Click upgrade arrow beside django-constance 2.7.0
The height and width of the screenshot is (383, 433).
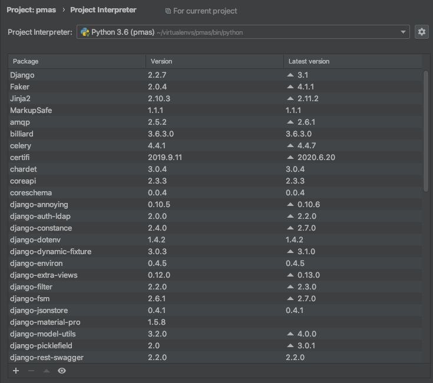pyautogui.click(x=290, y=228)
